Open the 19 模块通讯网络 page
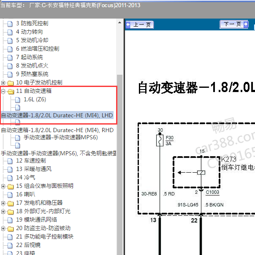Image resolution: width=255 pixels, height=255 pixels. (37, 220)
